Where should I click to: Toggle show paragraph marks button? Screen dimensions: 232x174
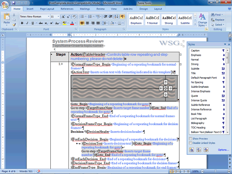122,17
